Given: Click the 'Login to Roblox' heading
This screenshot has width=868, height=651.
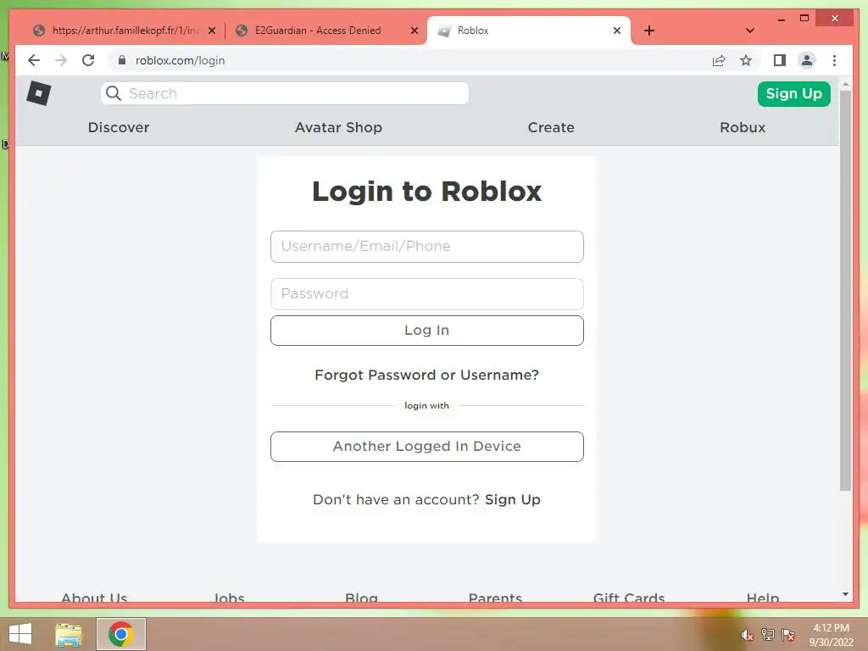Looking at the screenshot, I should pyautogui.click(x=427, y=191).
